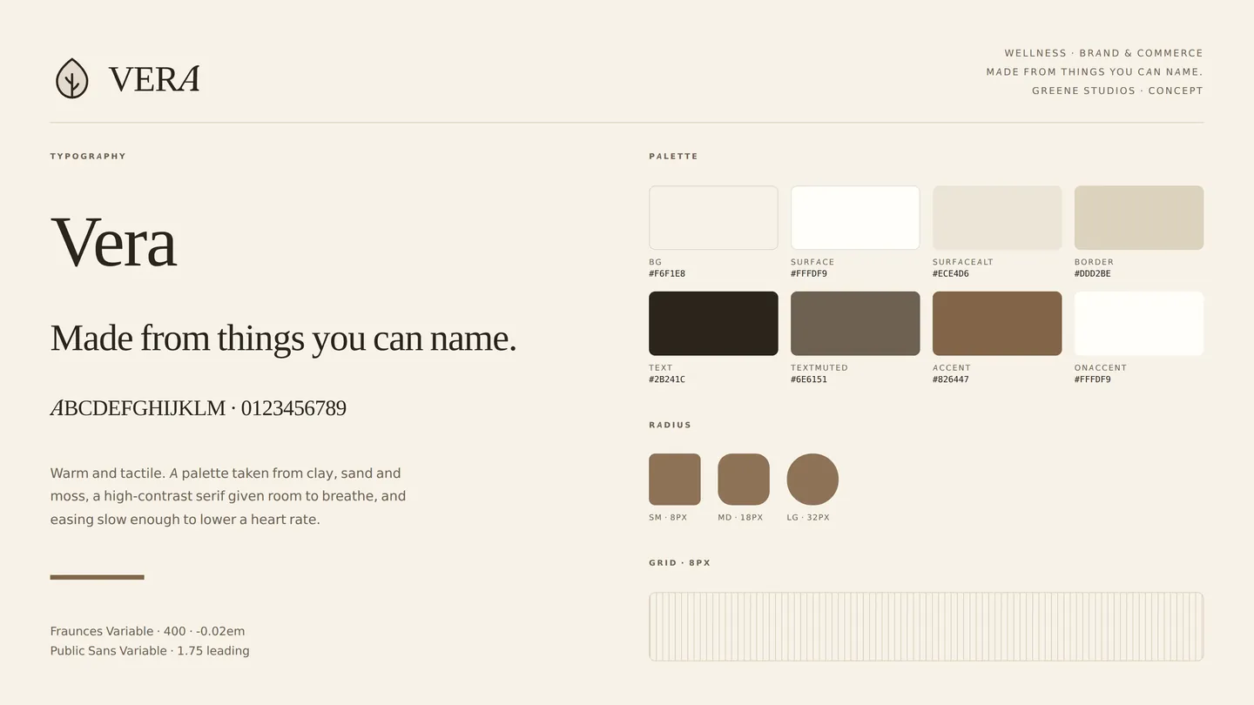
Task: Click the uppercase header tagline "MADE FROM THINGS YOU CAN NAME."
Action: 1095,72
